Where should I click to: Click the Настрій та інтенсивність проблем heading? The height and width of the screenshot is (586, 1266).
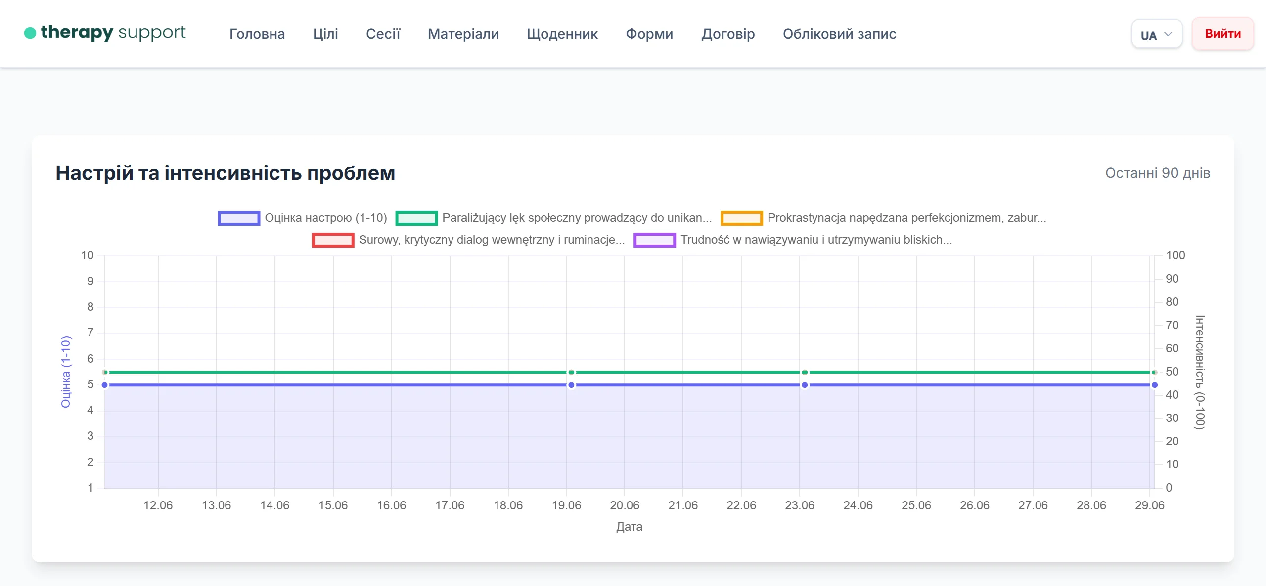[226, 173]
